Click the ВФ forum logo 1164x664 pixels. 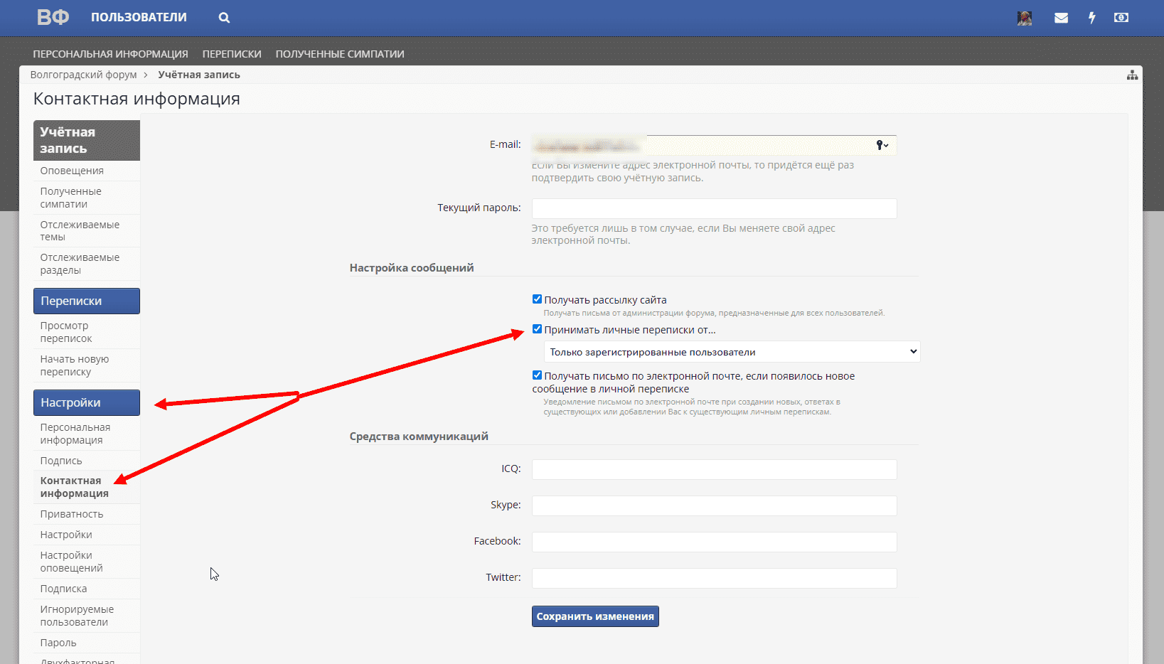(x=53, y=17)
